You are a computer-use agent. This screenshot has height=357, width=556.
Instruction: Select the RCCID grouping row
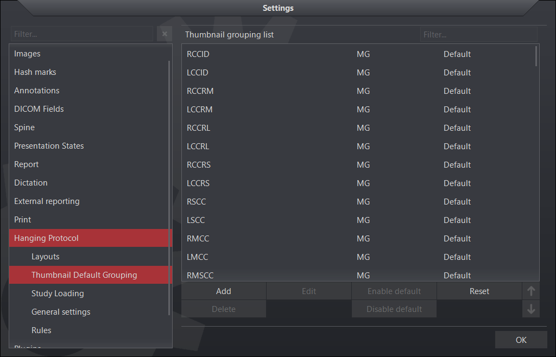[x=198, y=54]
